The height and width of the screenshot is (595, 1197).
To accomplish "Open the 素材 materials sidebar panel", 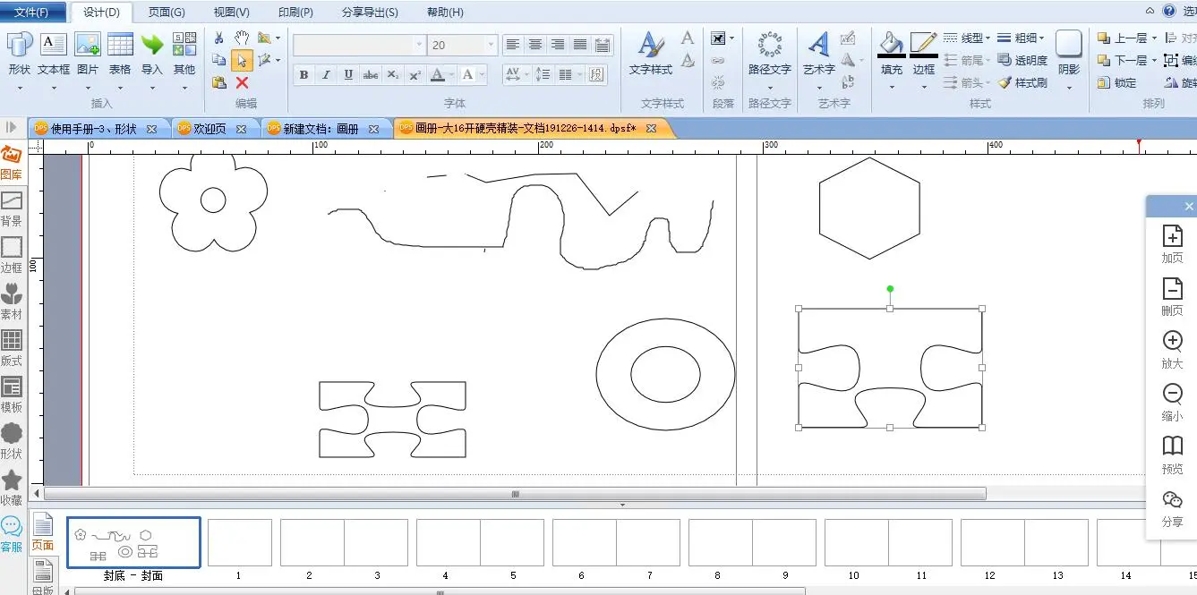I will (x=12, y=301).
